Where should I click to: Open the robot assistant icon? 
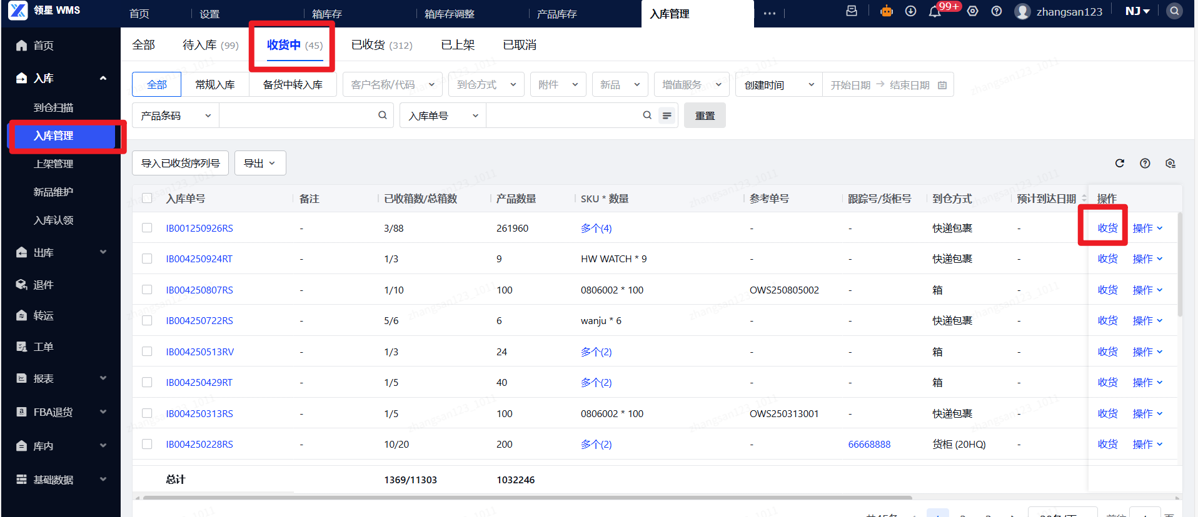tap(887, 11)
